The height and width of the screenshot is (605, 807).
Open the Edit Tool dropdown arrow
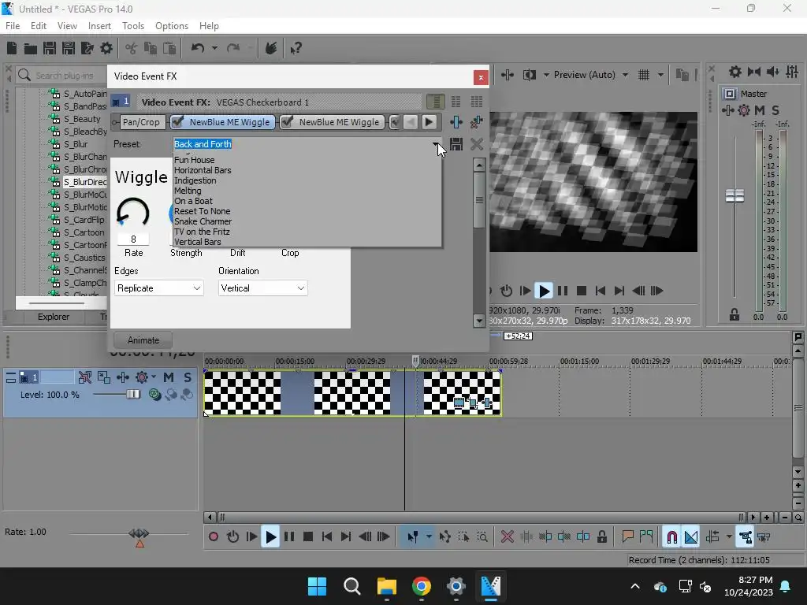[x=429, y=537]
